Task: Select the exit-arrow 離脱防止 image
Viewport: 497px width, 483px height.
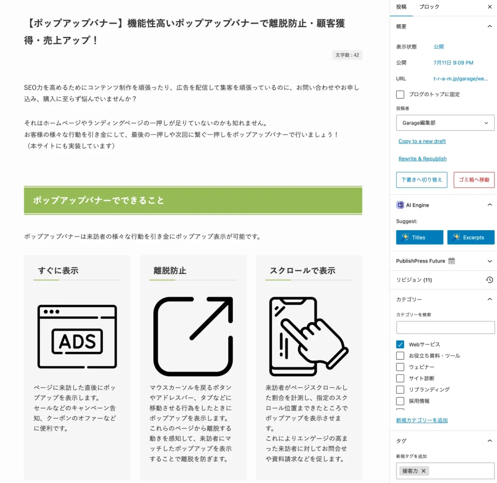Action: 193,336
